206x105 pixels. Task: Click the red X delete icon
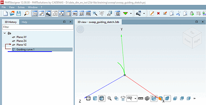coord(158,13)
